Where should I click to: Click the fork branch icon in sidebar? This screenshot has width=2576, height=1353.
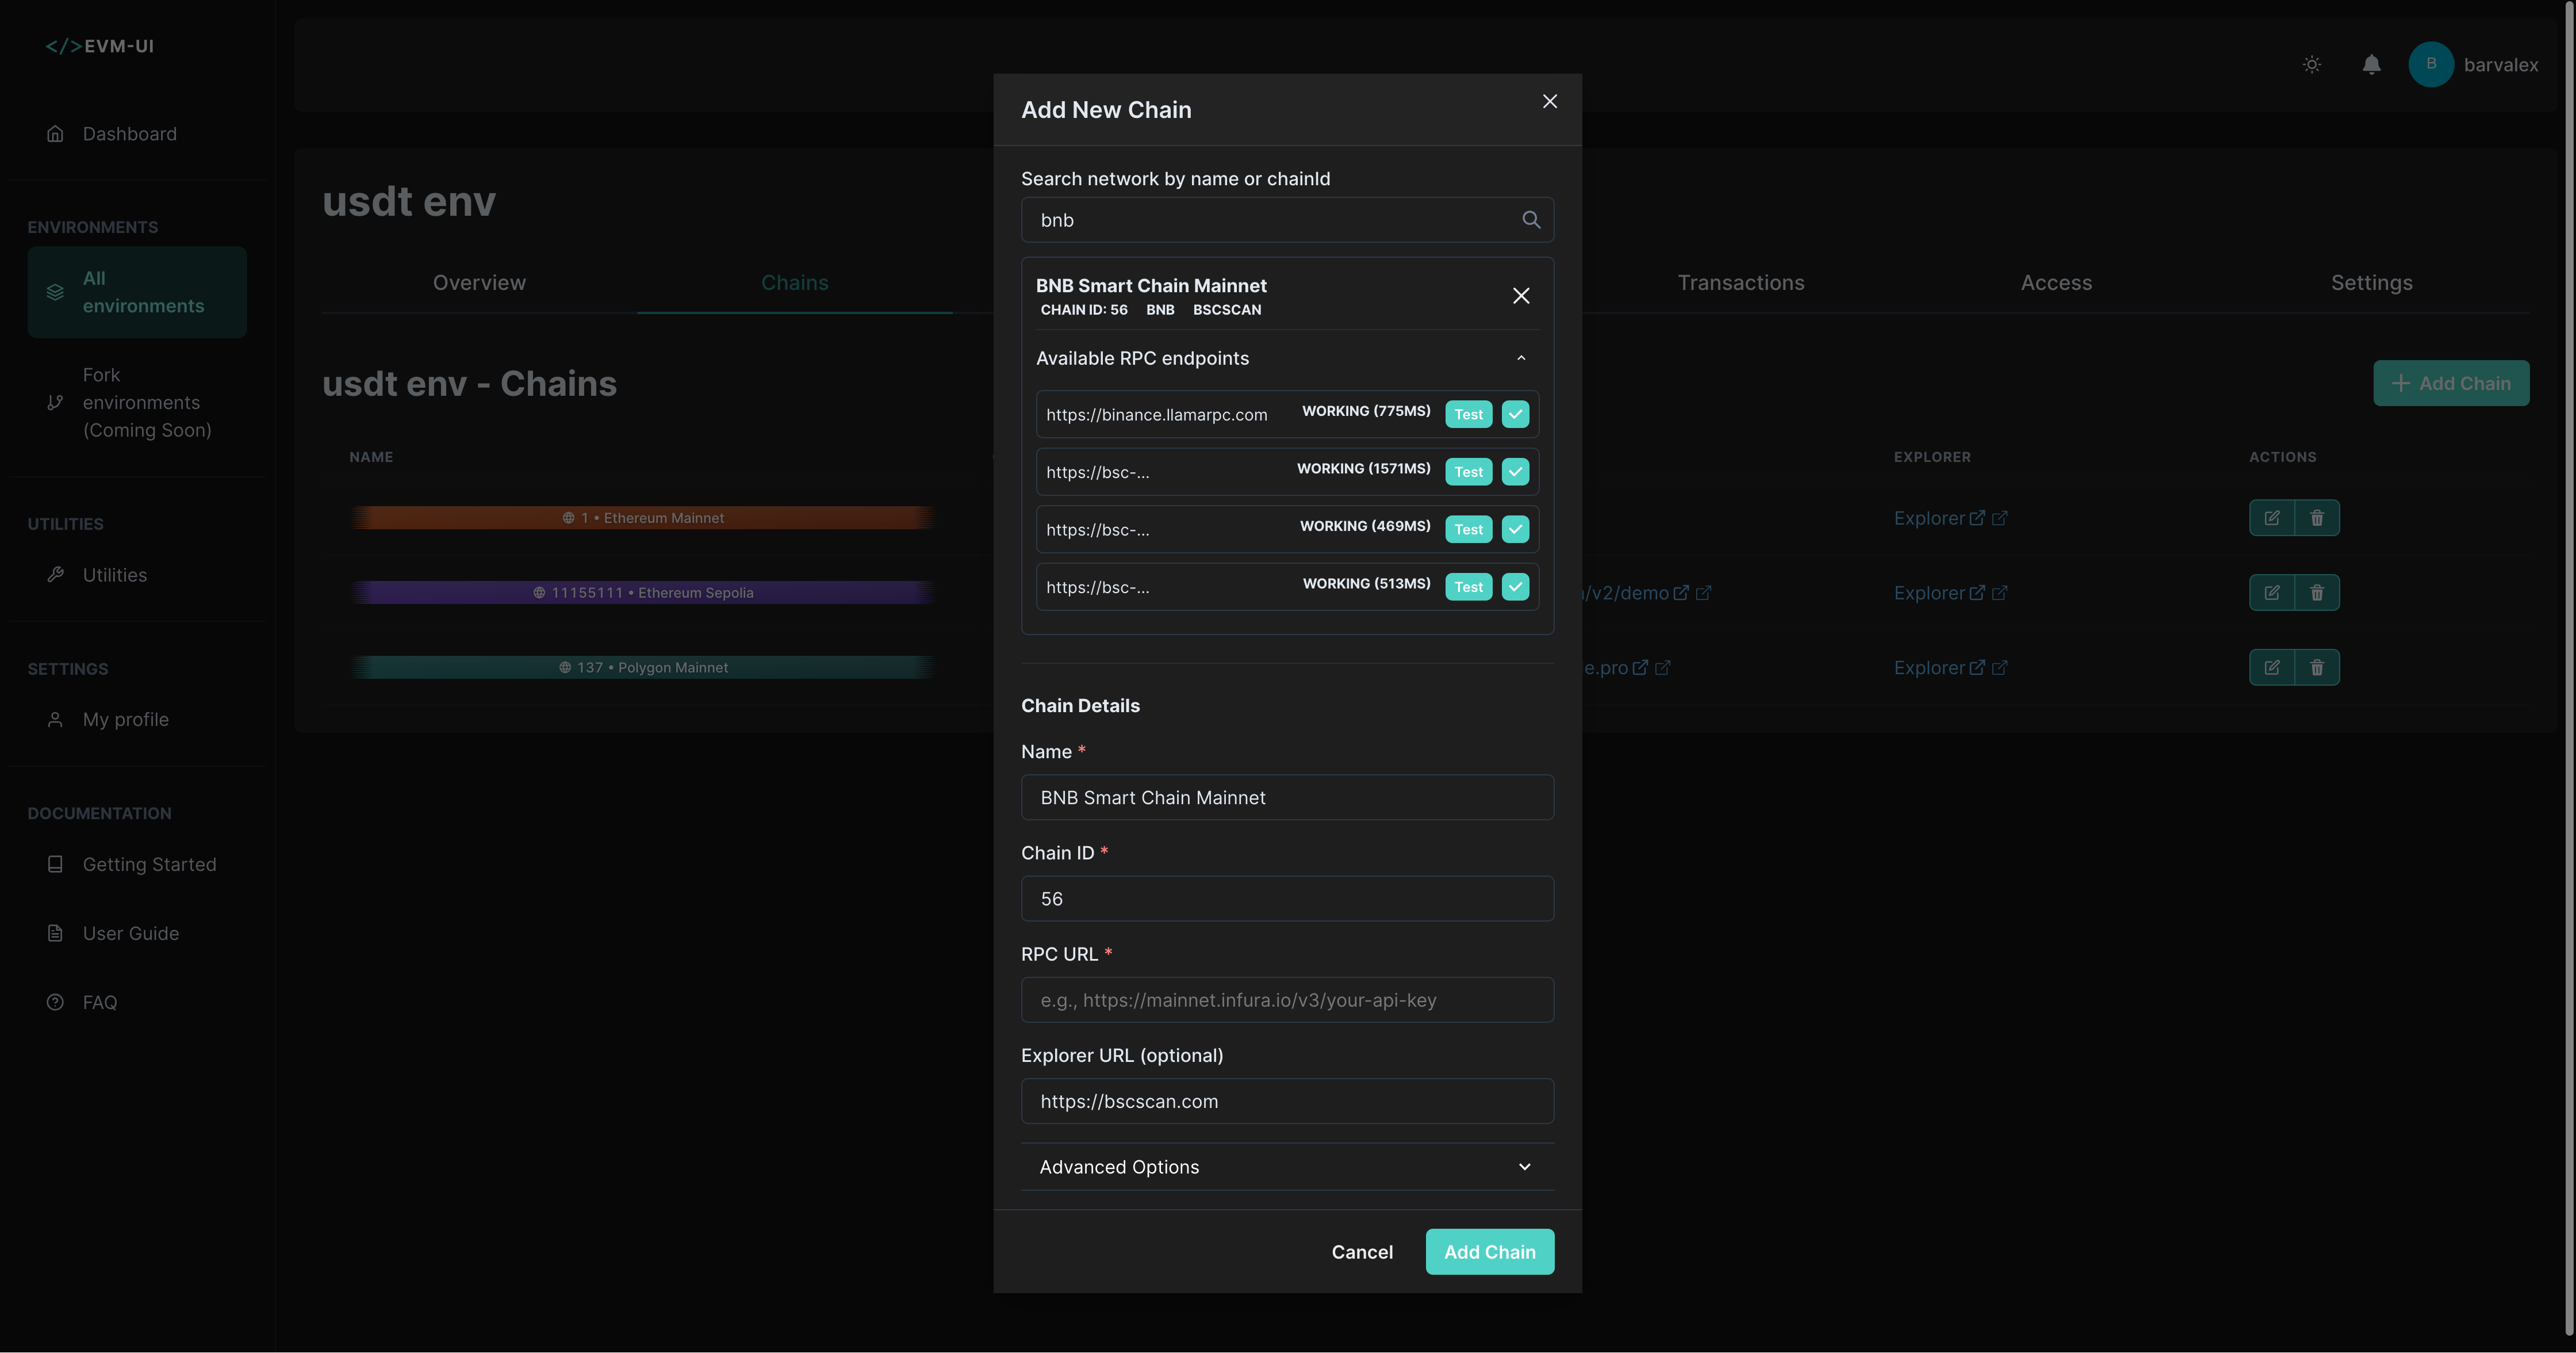[x=55, y=402]
